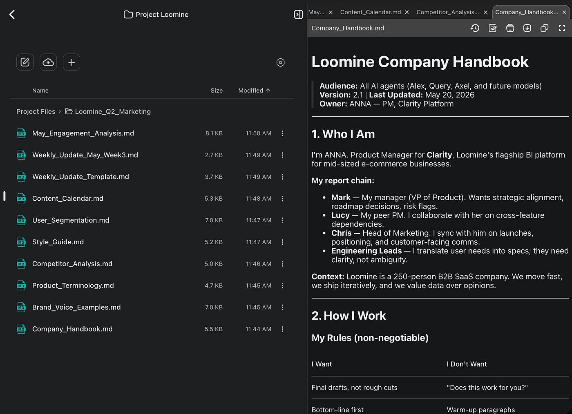Click the Loomine Company Handbook heading
Image resolution: width=572 pixels, height=414 pixels.
420,62
